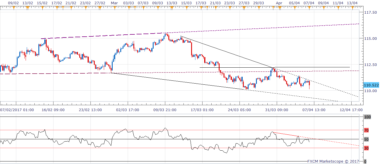Click the red RSI 30 oversold label

click(366, 148)
